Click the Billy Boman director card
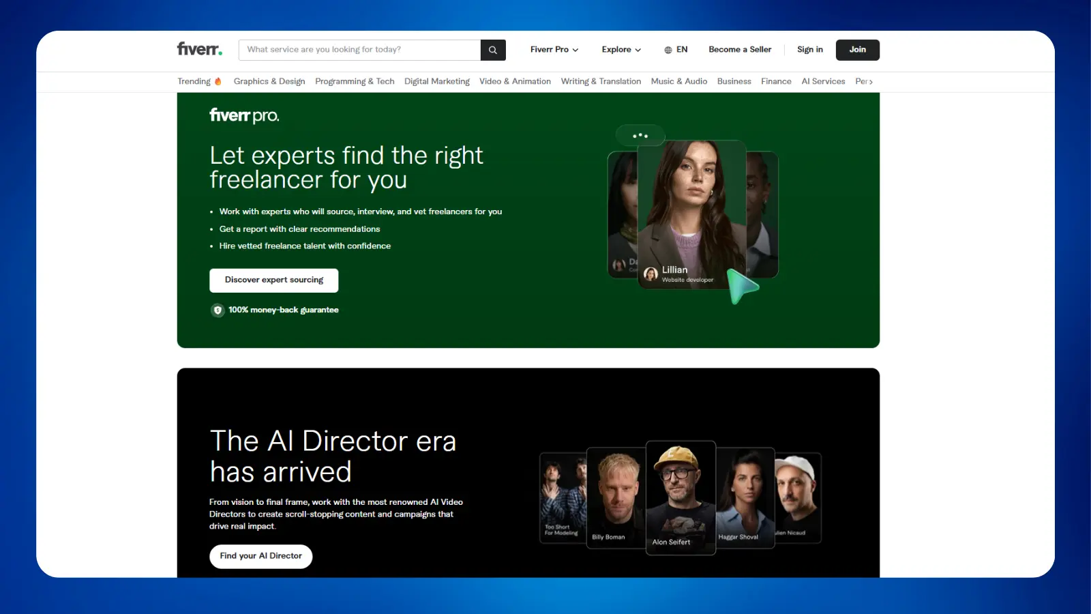Screen dimensions: 1091x614 click(x=616, y=497)
